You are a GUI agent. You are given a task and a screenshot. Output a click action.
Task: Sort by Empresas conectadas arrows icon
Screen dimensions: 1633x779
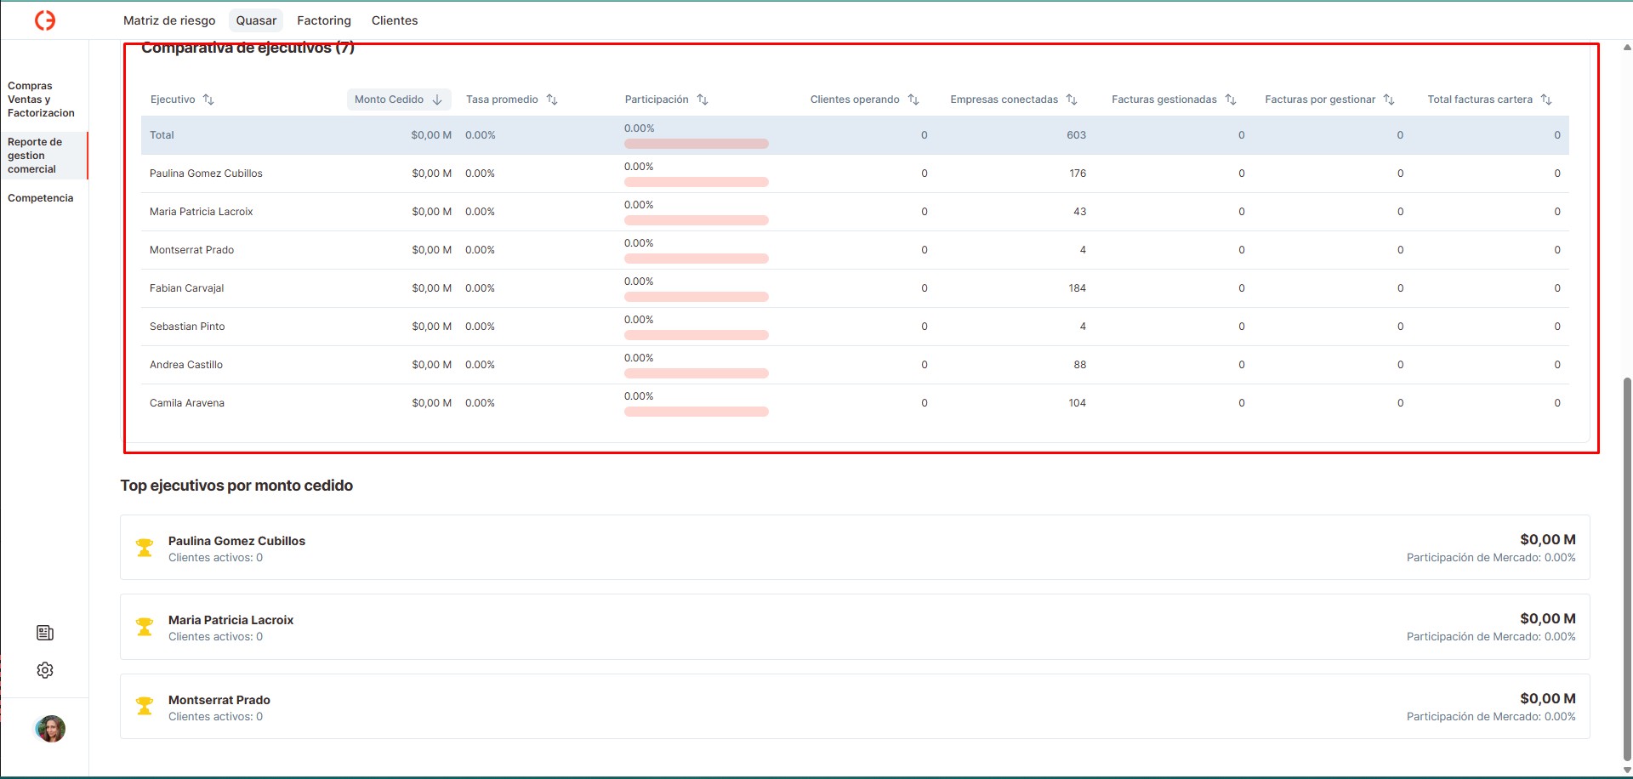[x=1072, y=100]
